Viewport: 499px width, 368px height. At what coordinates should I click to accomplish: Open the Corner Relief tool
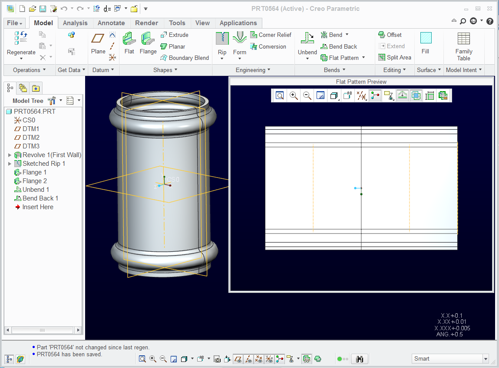coord(271,35)
